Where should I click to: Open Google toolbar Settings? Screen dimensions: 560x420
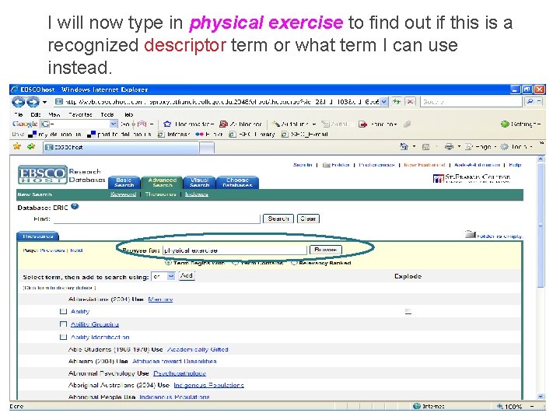[x=520, y=124]
